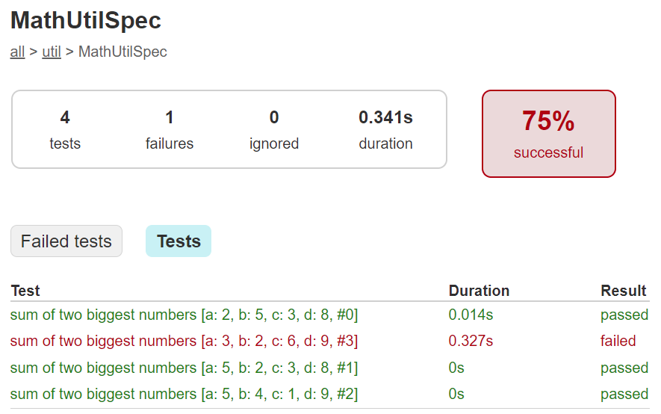
Task: Click the Result column header
Action: [x=623, y=291]
